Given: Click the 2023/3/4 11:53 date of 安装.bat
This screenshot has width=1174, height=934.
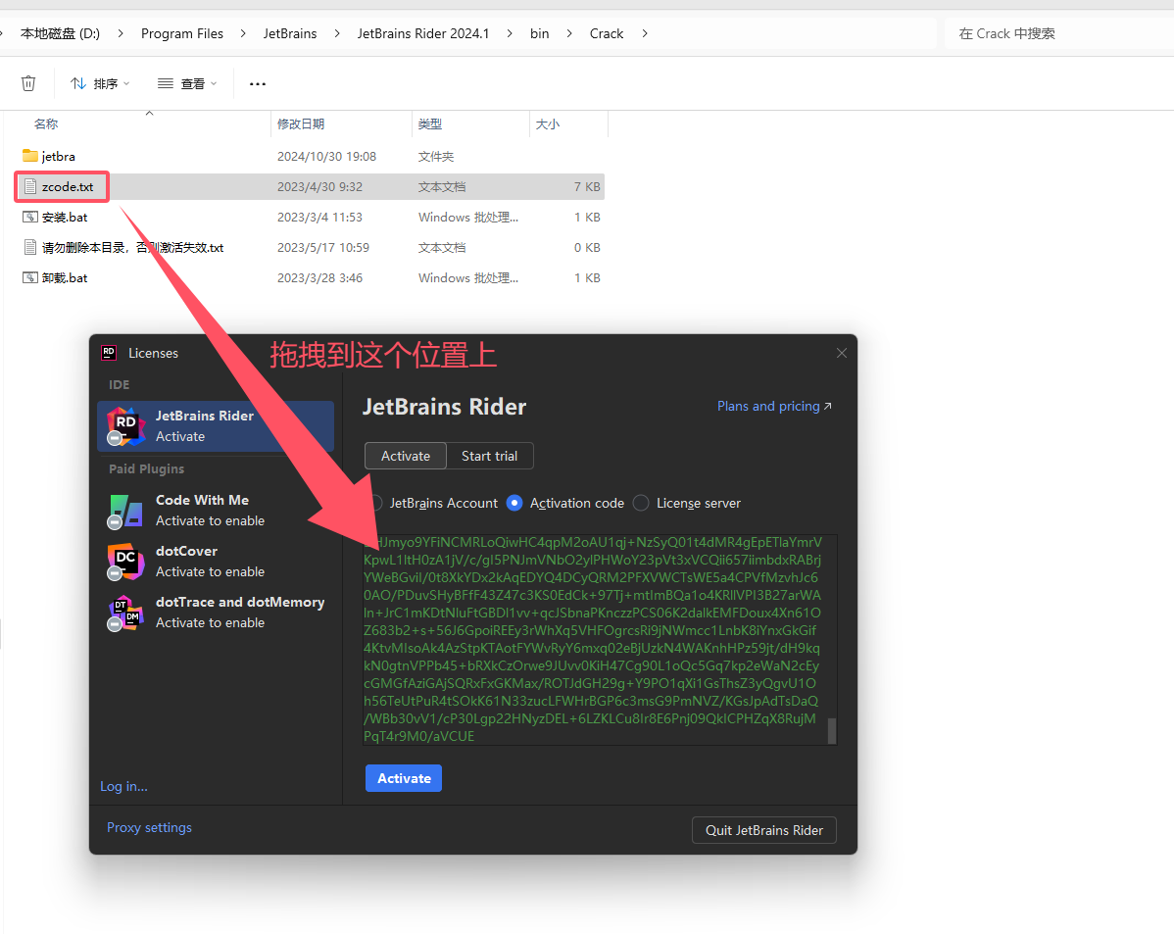Looking at the screenshot, I should point(319,218).
